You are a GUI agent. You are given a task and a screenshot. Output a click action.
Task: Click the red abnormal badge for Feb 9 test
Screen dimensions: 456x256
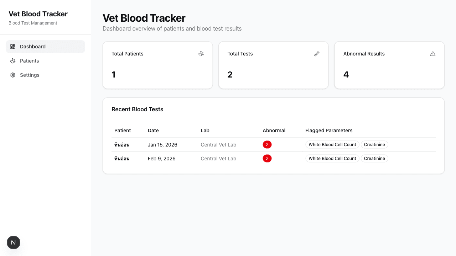pyautogui.click(x=267, y=159)
